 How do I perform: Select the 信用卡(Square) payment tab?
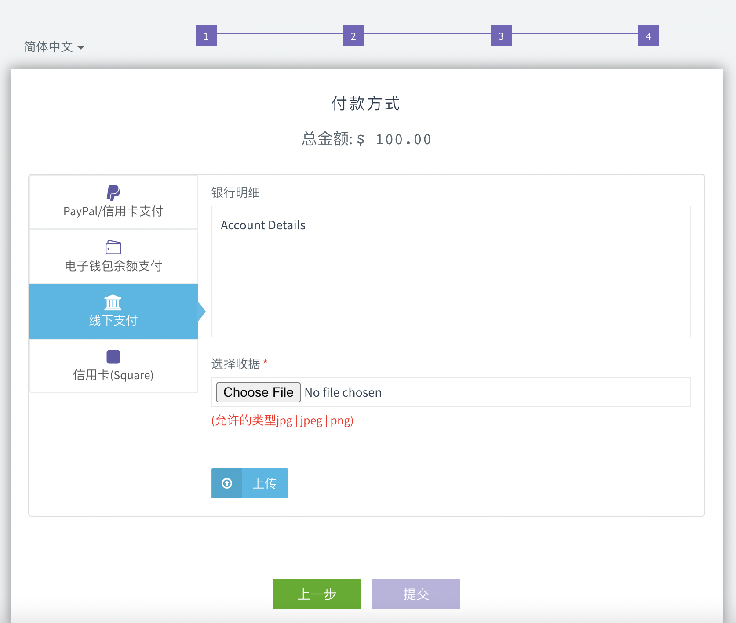coord(113,367)
